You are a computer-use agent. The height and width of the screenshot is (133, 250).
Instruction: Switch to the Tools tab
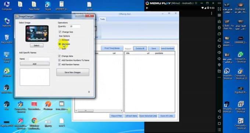[x=102, y=19]
